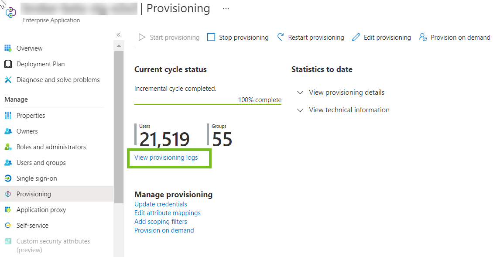Click the Edit provisioning pencil icon
The image size is (493, 257).
tap(356, 38)
